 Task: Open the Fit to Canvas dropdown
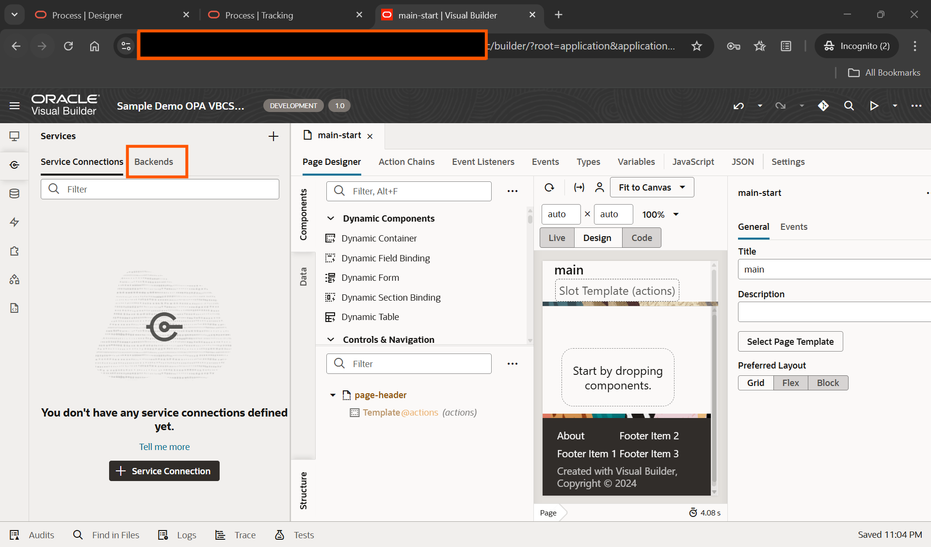click(652, 188)
